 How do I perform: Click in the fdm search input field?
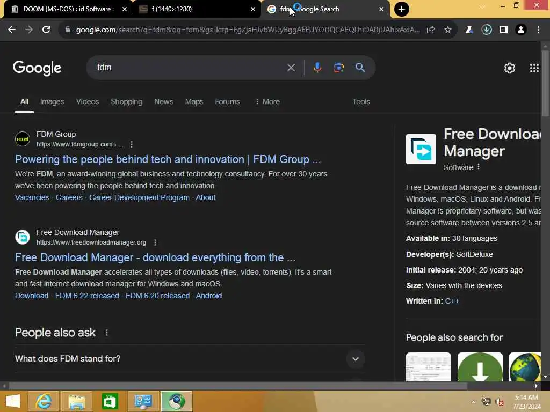(x=190, y=68)
